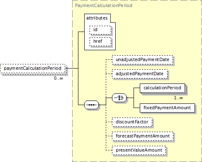The width and height of the screenshot is (202, 162).
Task: Select the forecastPaymentAmount element
Action: [143, 136]
